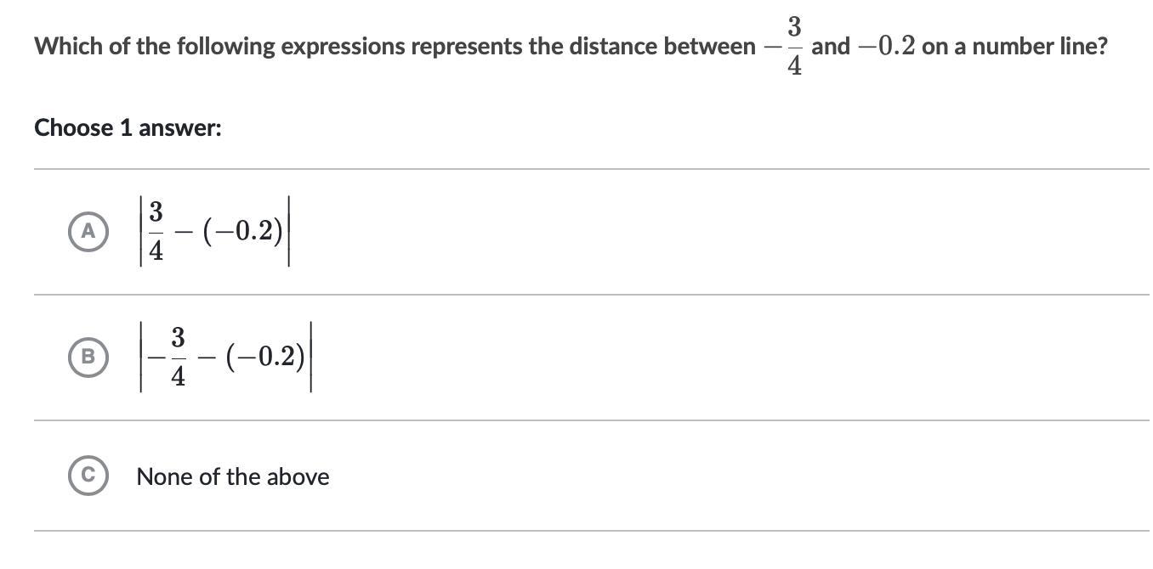Click the word 'Which' starting the question
The image size is (1153, 569).
click(68, 46)
